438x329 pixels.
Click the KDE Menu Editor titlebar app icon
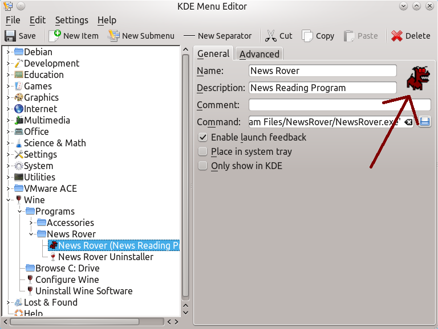click(8, 6)
